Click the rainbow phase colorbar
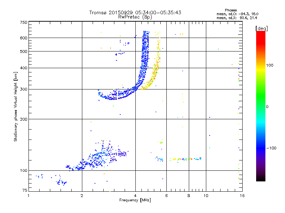This screenshot has width=285, height=213. pos(261,106)
